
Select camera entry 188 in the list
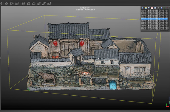pos(154,29)
